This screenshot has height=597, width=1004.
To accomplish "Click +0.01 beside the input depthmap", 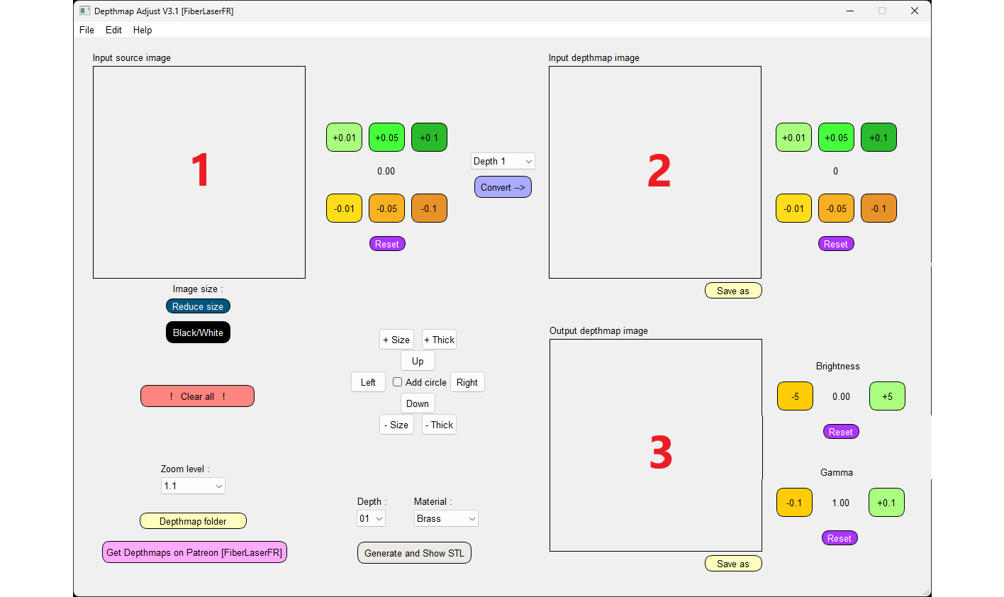I will point(794,138).
